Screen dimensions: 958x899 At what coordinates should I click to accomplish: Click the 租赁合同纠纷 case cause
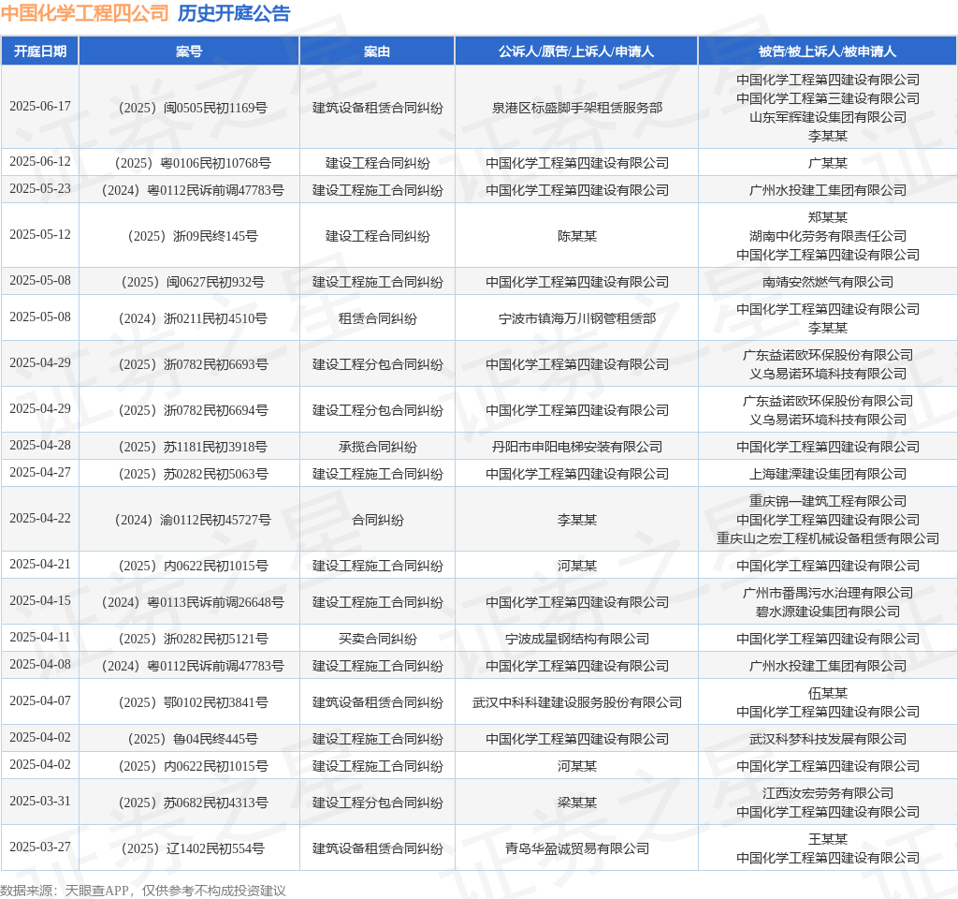click(x=378, y=318)
